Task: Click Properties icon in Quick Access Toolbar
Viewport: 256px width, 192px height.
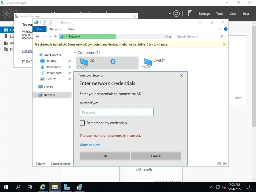Action: pos(45,22)
